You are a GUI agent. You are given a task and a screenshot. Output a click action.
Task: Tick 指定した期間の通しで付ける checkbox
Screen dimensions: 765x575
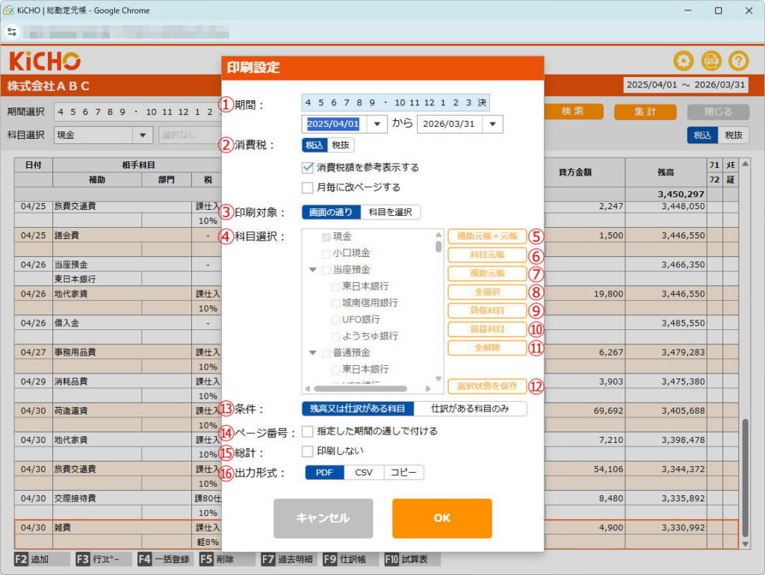307,431
